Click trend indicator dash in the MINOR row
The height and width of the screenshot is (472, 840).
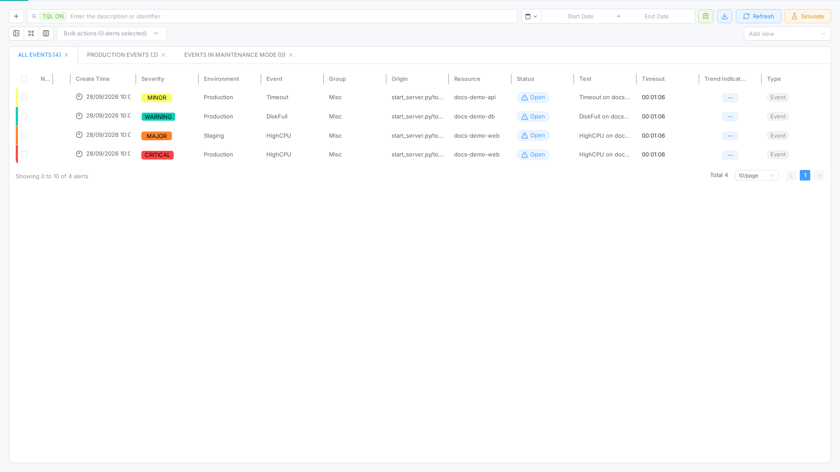[730, 98]
